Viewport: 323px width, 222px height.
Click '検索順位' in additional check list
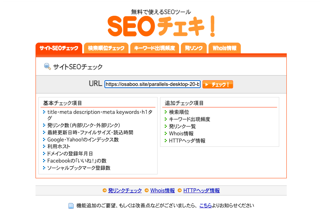(x=179, y=112)
